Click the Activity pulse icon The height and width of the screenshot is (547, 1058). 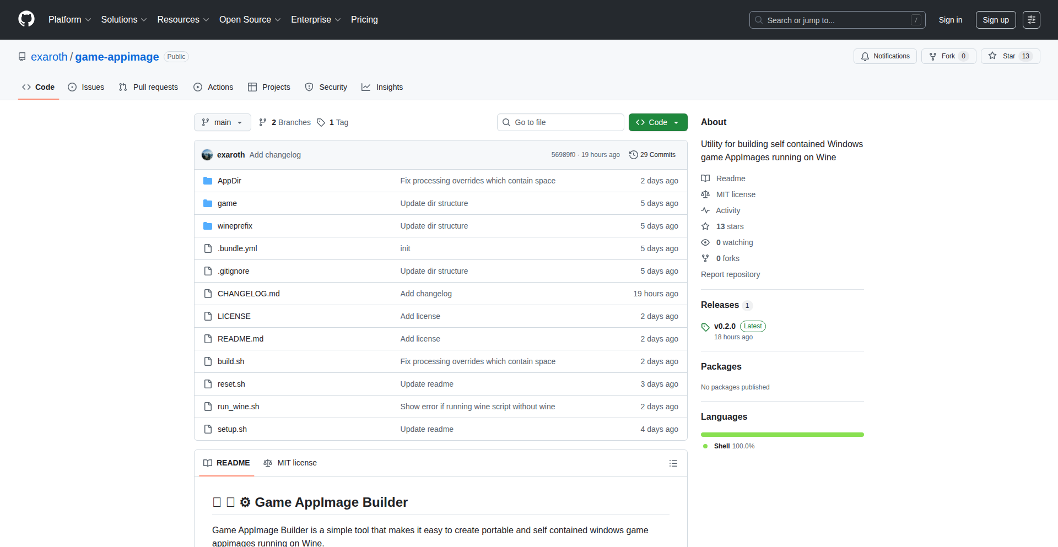click(x=705, y=210)
